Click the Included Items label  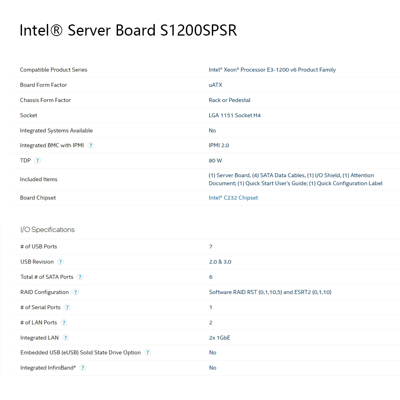(x=39, y=179)
